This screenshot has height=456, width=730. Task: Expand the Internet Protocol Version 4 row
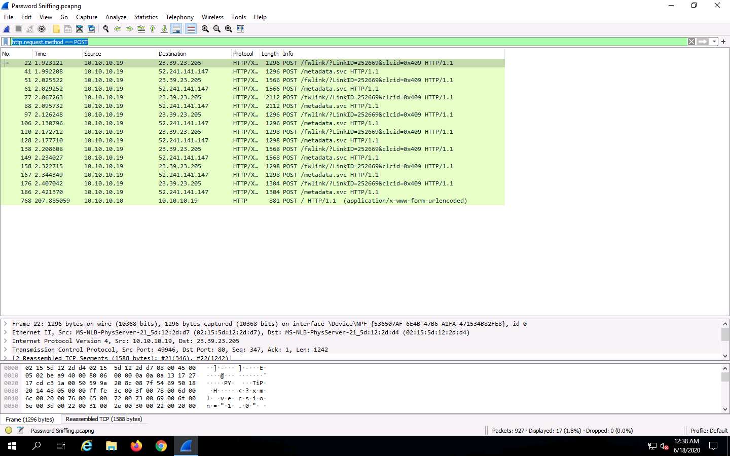[x=6, y=341]
